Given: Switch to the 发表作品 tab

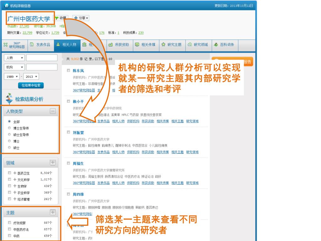Looking at the screenshot, I should [41, 45].
